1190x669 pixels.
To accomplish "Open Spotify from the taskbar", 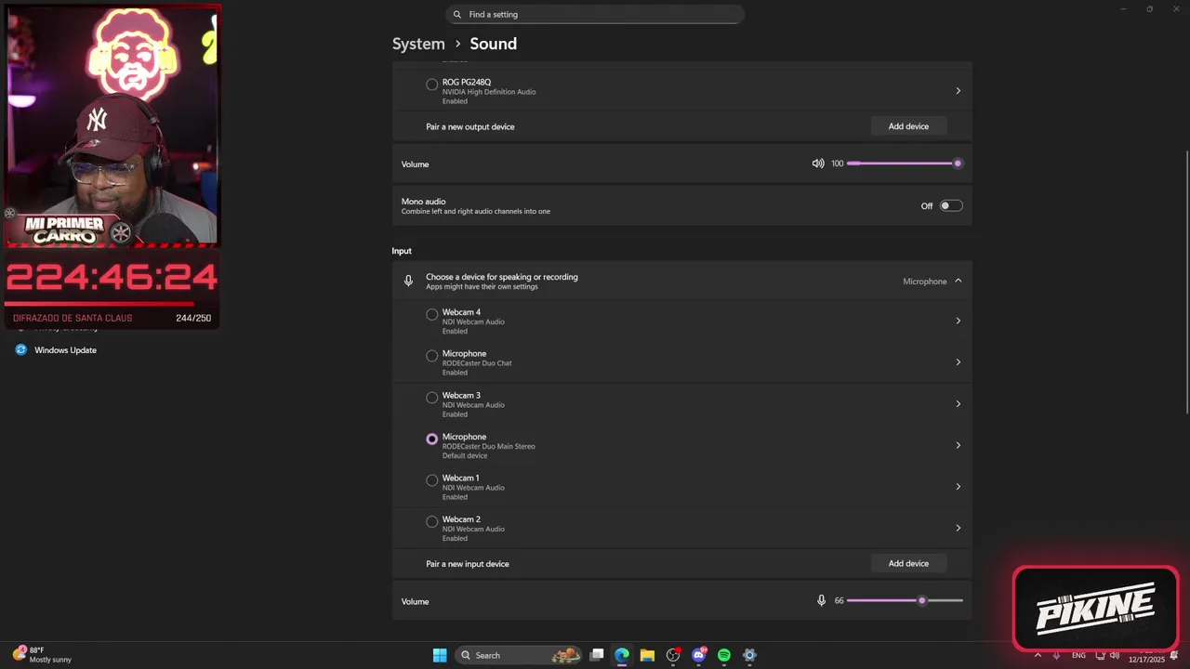I will 724,655.
